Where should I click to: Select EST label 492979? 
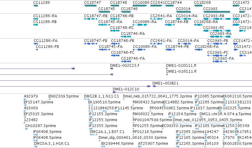click(x=31, y=96)
